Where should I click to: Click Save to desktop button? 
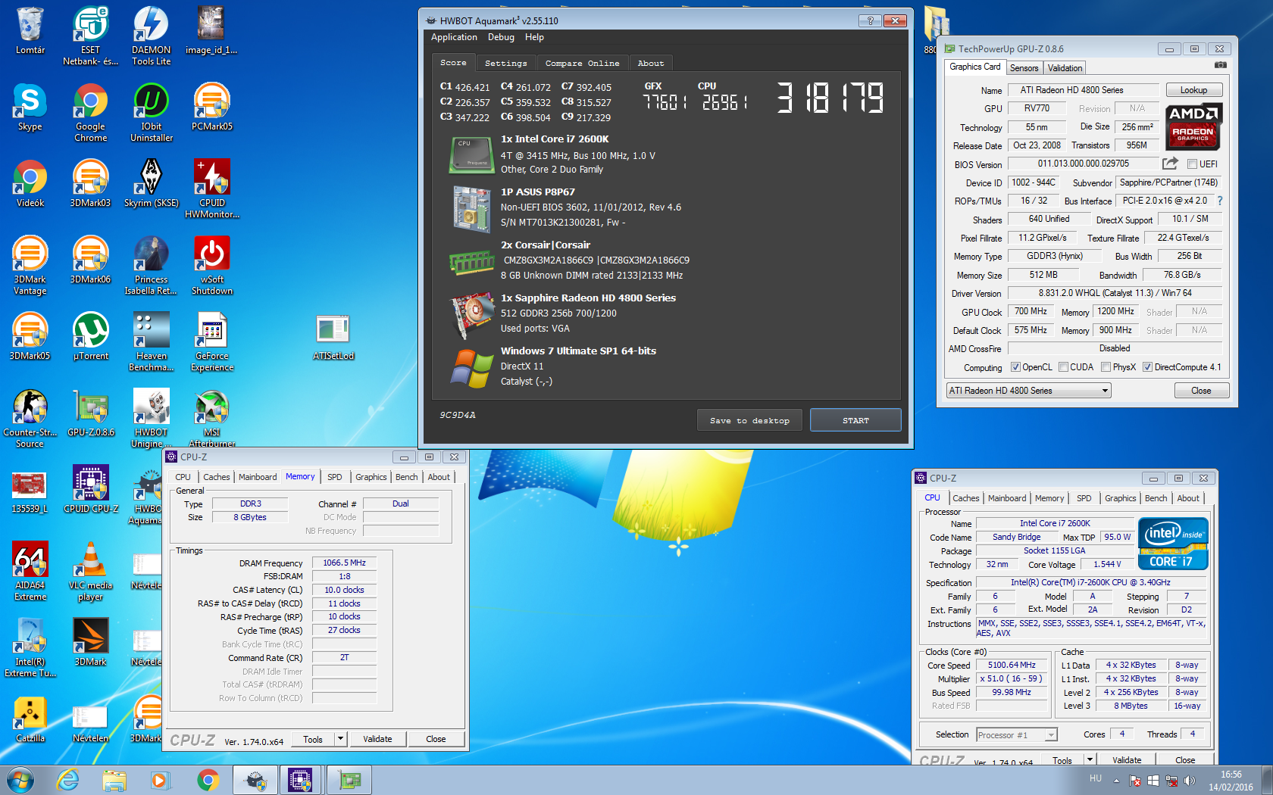tap(749, 421)
